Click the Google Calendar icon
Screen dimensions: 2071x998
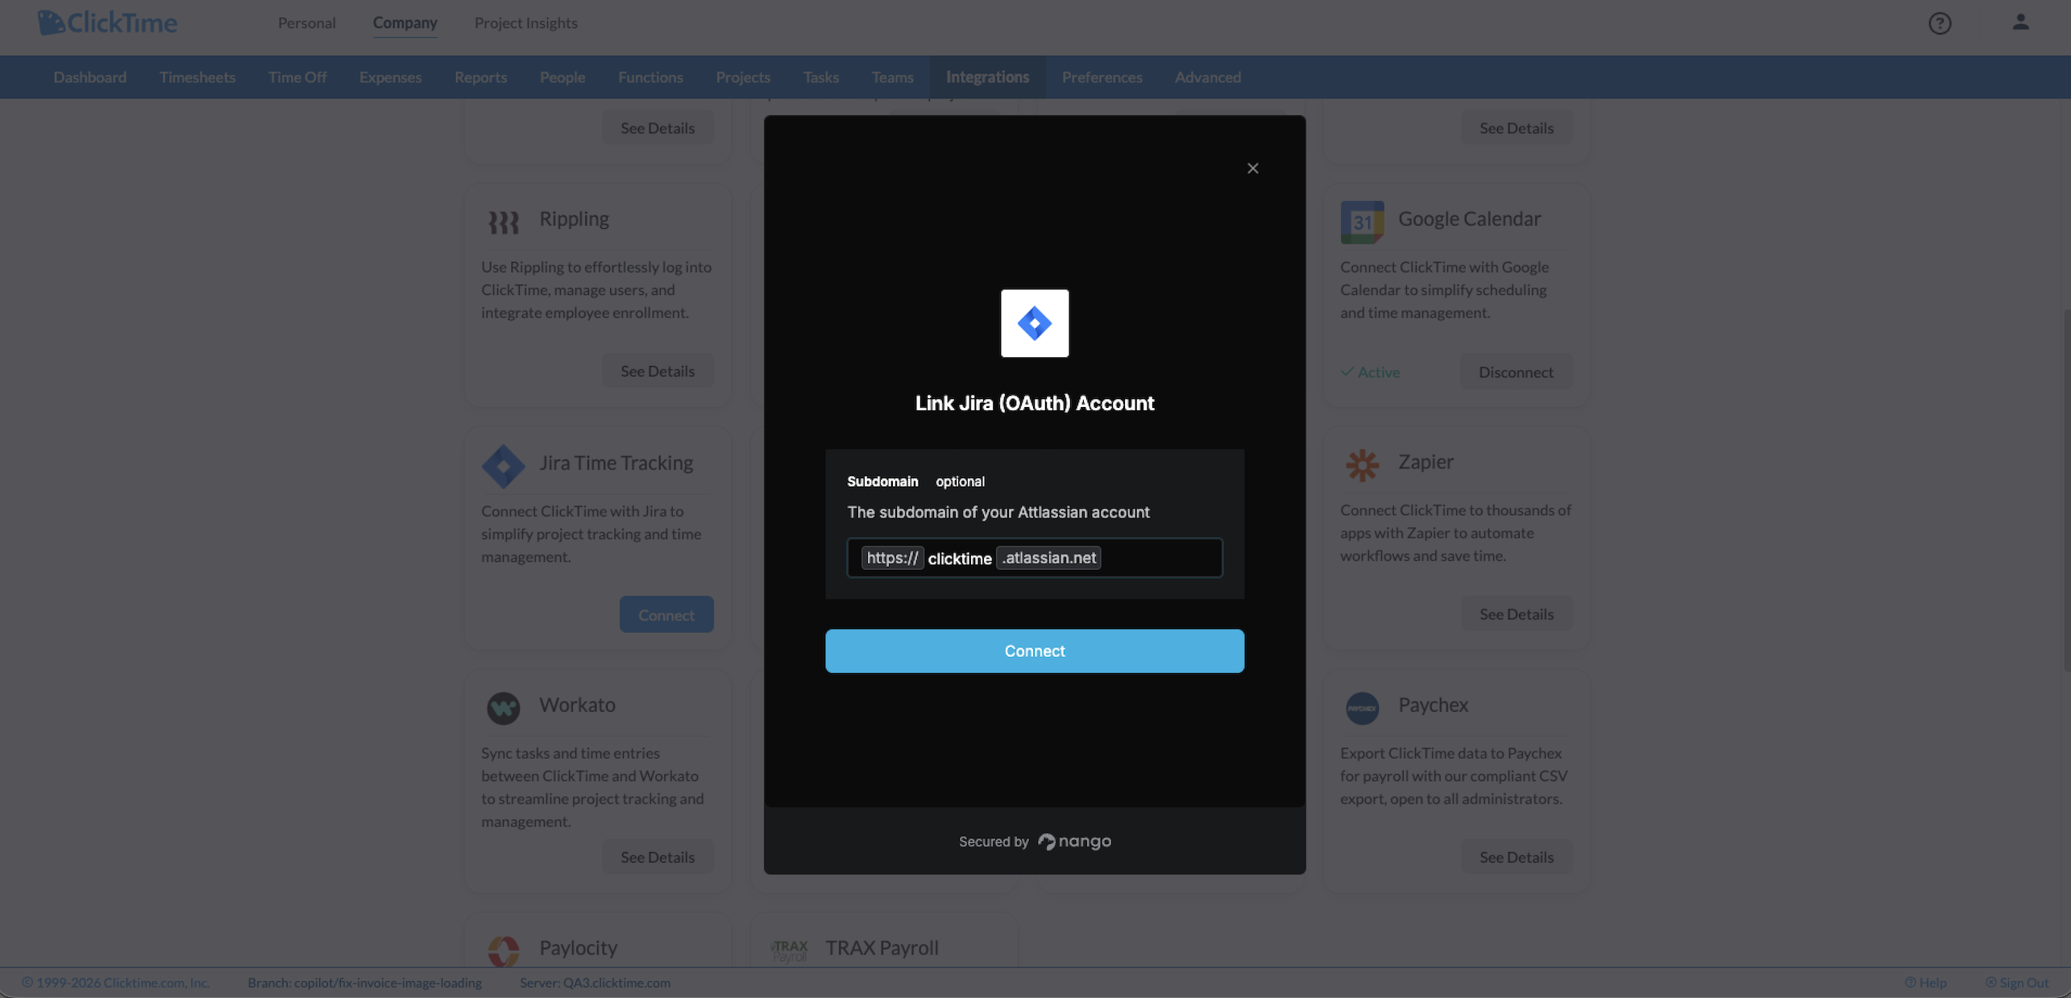click(1362, 222)
